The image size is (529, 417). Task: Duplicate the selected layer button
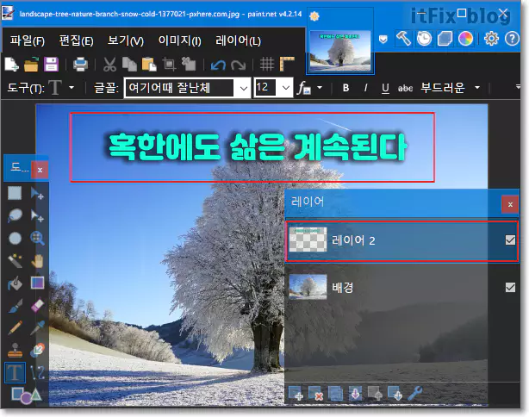click(336, 394)
